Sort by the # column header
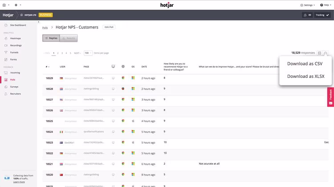Image resolution: width=334 pixels, height=187 pixels. click(48, 67)
